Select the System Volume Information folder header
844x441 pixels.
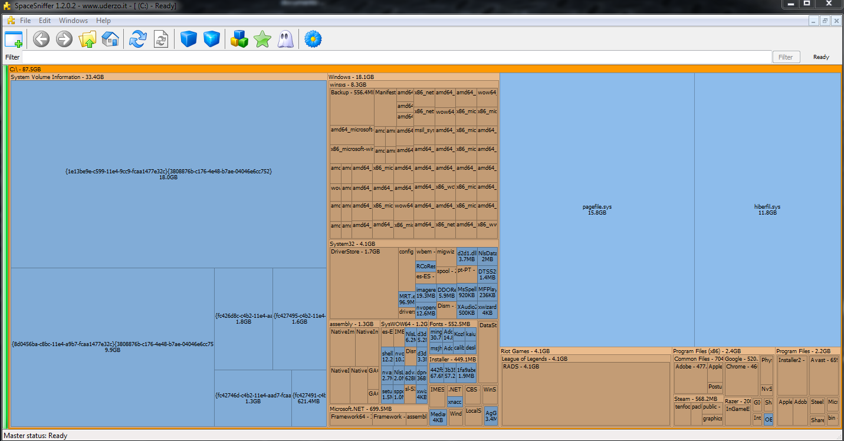(169, 77)
